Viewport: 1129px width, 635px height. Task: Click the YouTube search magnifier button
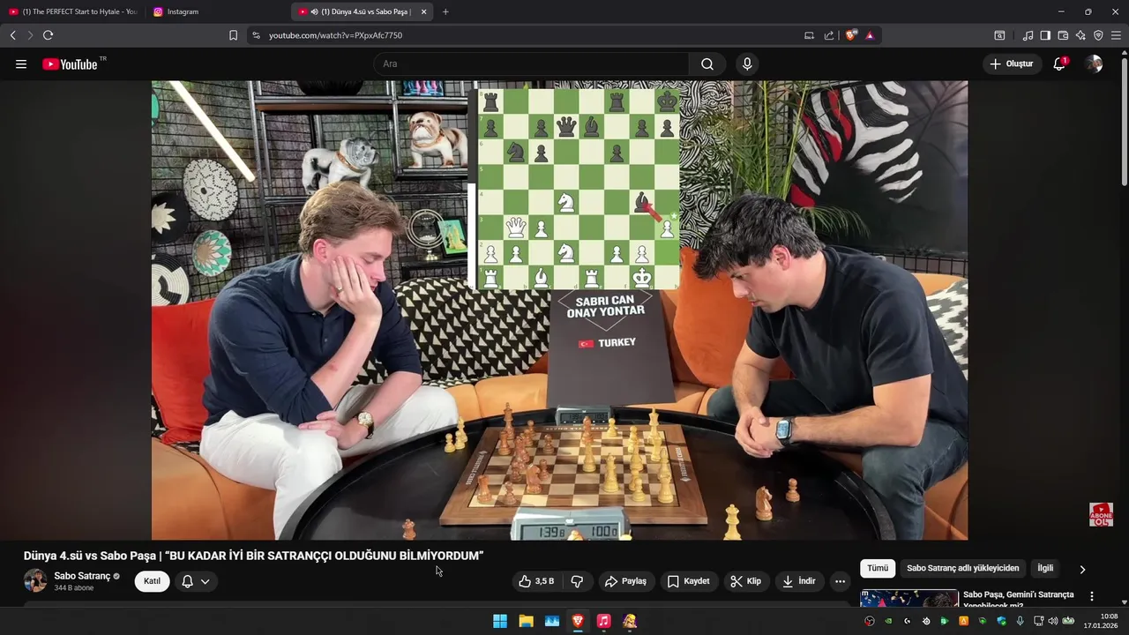707,64
